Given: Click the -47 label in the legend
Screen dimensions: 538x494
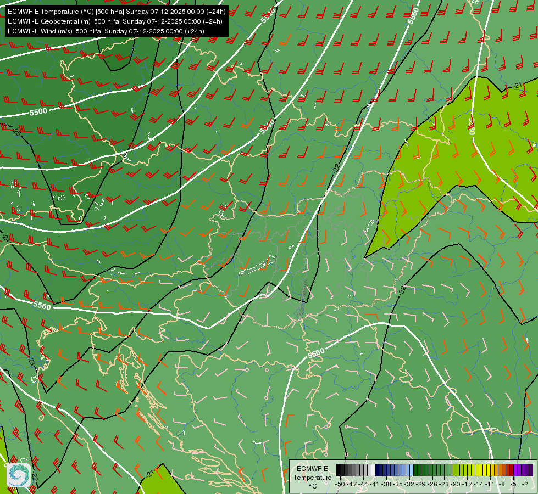Looking at the screenshot, I should point(352,484).
